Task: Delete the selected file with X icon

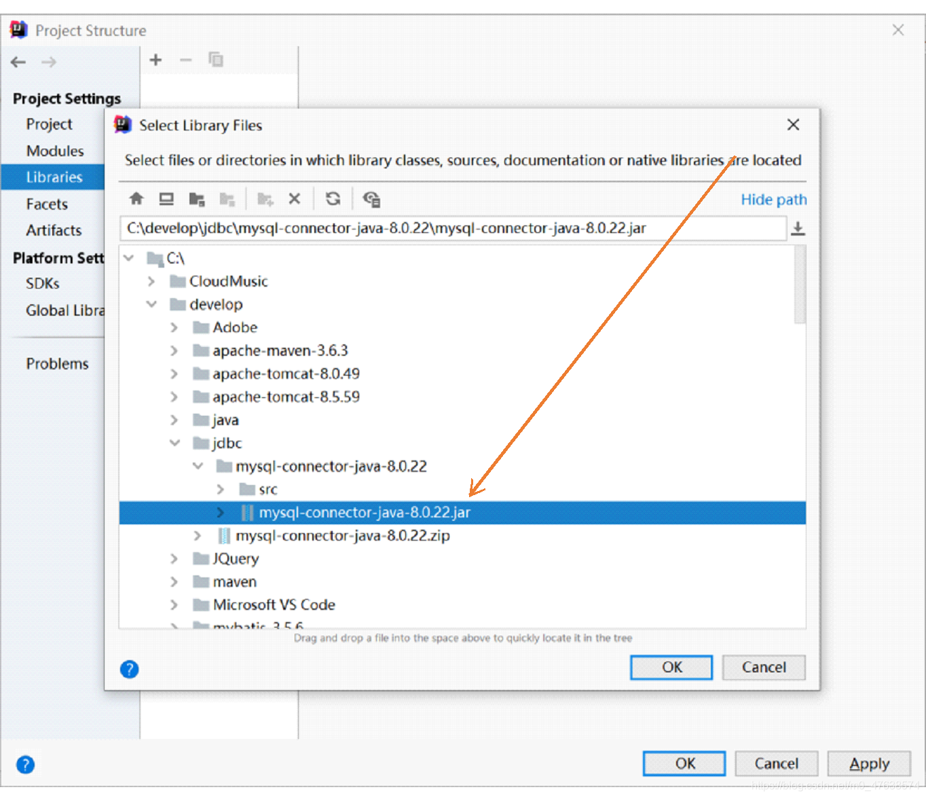Action: tap(295, 198)
